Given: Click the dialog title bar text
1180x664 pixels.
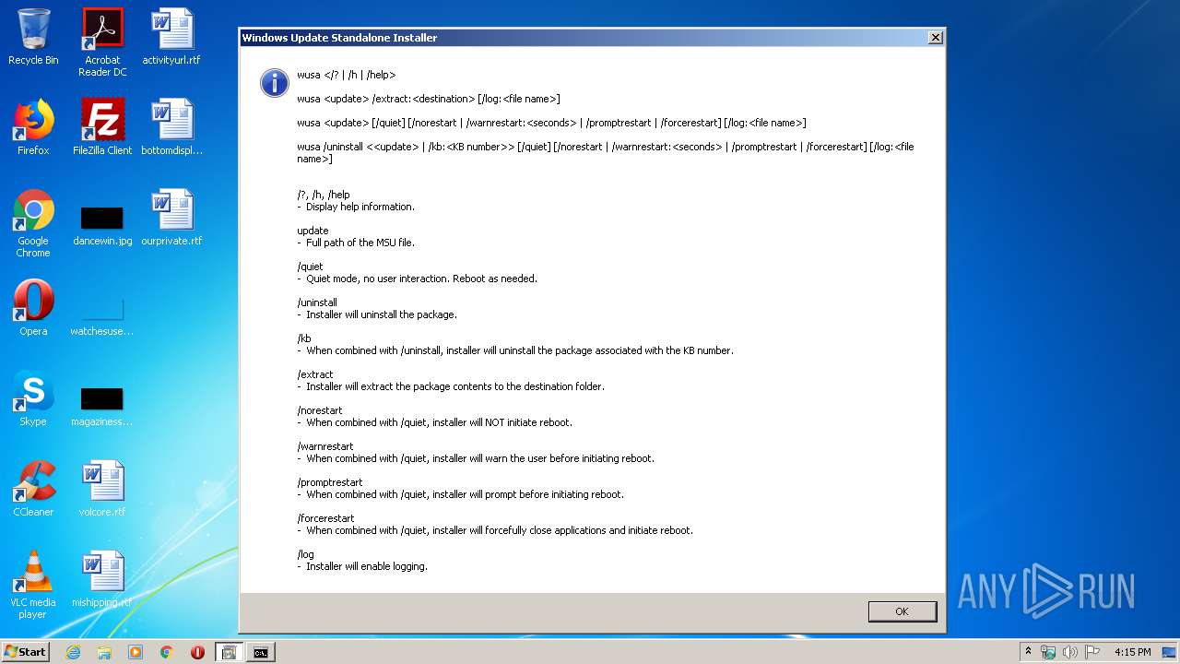Looking at the screenshot, I should (x=339, y=38).
